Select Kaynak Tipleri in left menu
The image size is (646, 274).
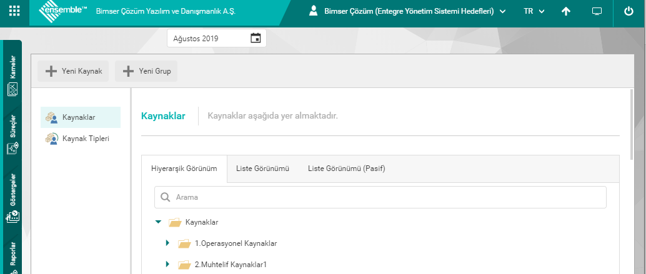coord(86,139)
